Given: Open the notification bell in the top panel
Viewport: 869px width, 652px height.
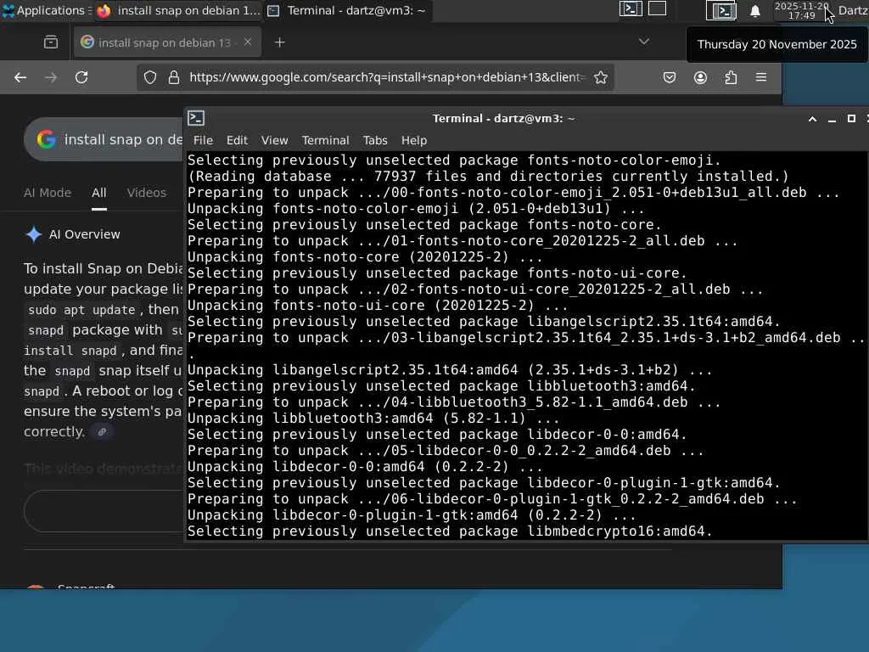Looking at the screenshot, I should click(754, 11).
